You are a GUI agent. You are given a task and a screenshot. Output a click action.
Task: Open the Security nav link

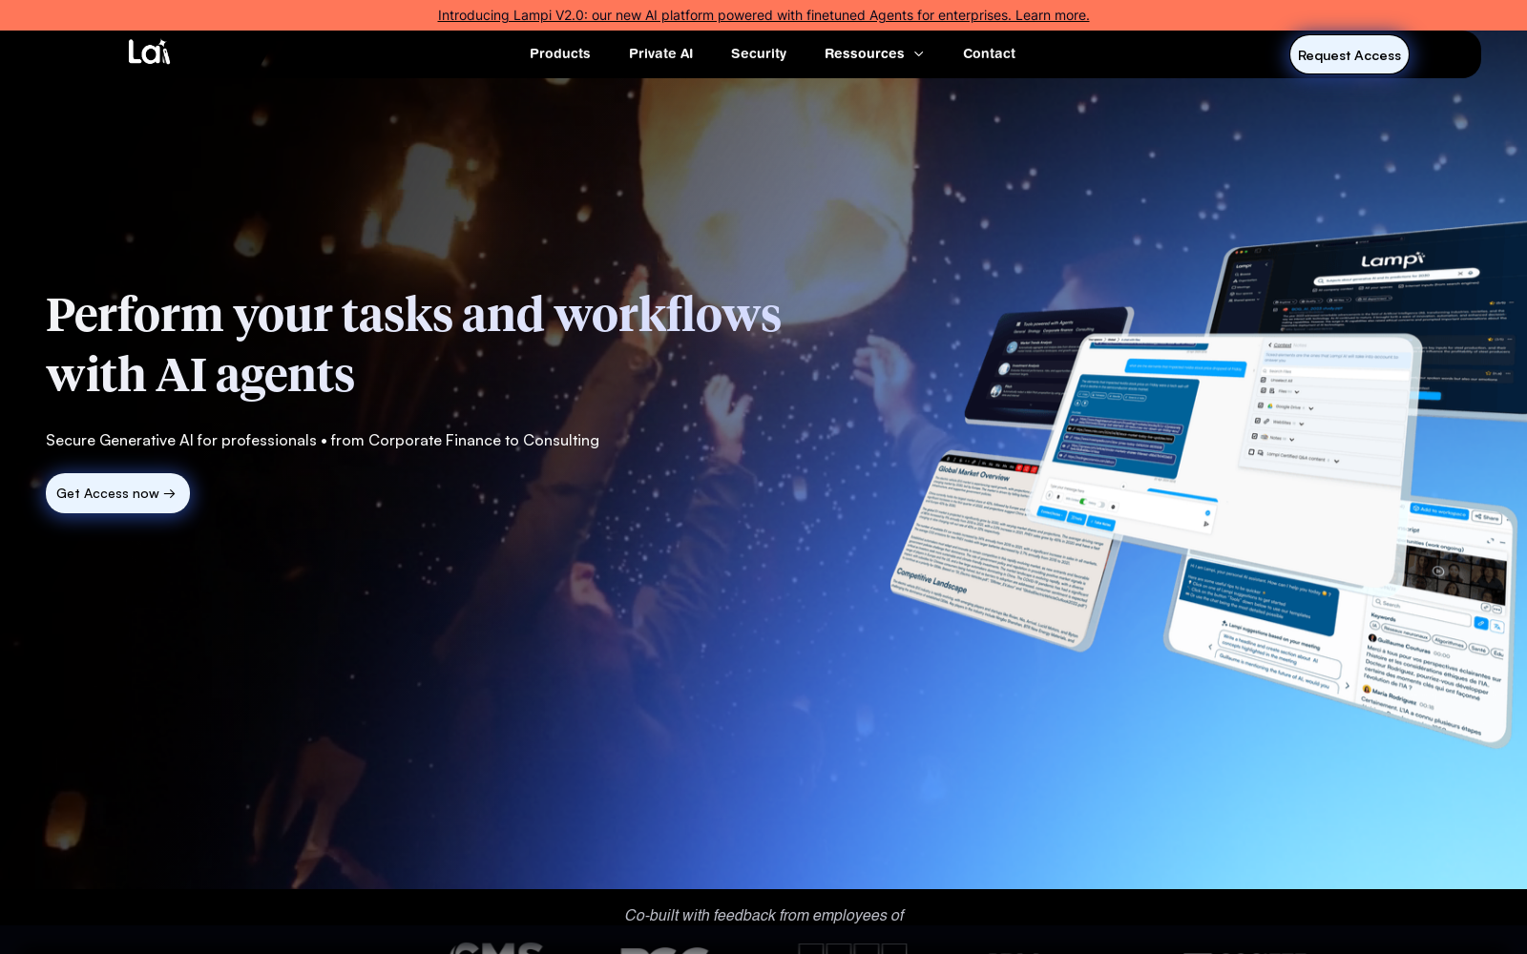pos(759,53)
